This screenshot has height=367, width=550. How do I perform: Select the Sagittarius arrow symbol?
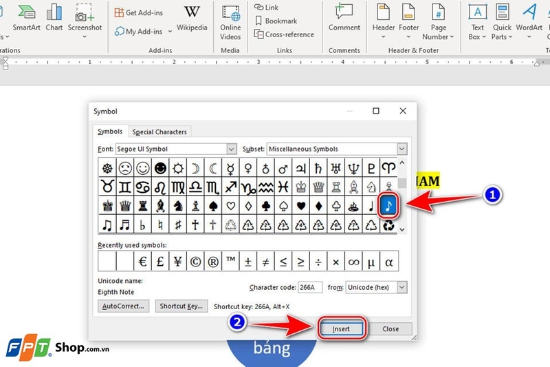click(x=230, y=187)
